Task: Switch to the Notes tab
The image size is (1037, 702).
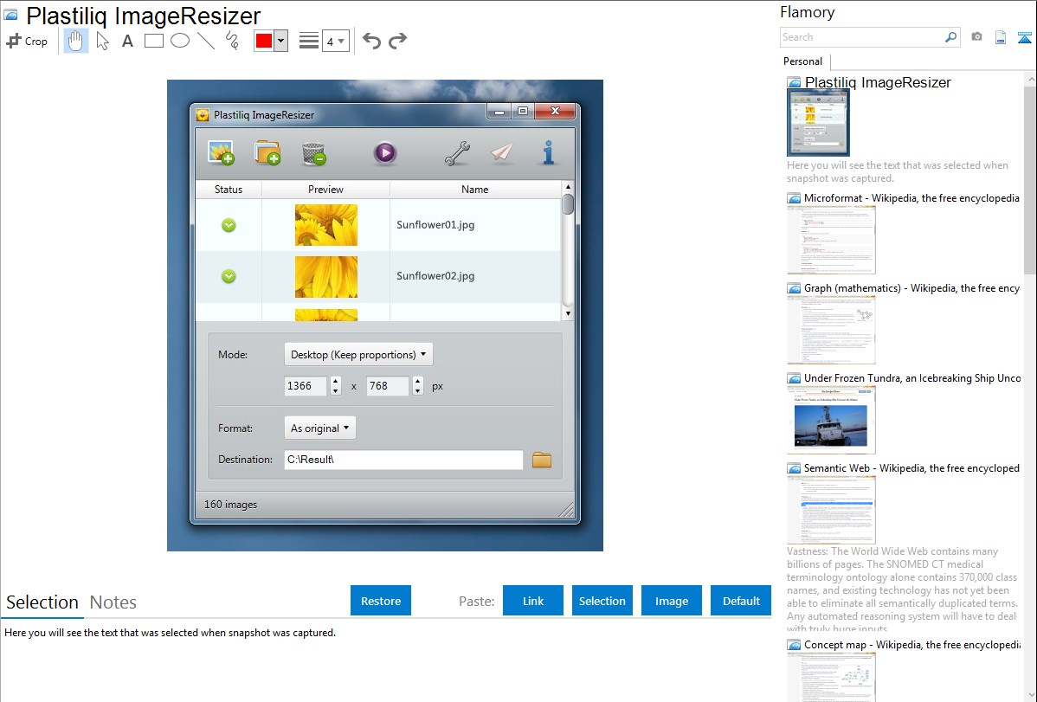Action: click(113, 602)
